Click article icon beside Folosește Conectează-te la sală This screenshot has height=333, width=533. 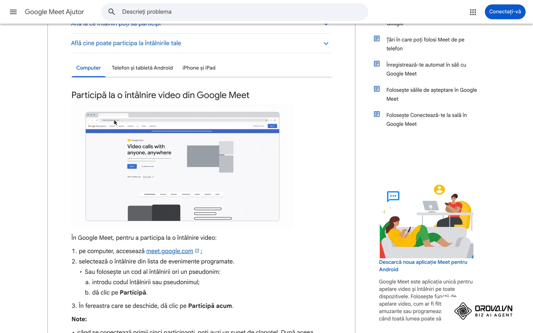377,114
